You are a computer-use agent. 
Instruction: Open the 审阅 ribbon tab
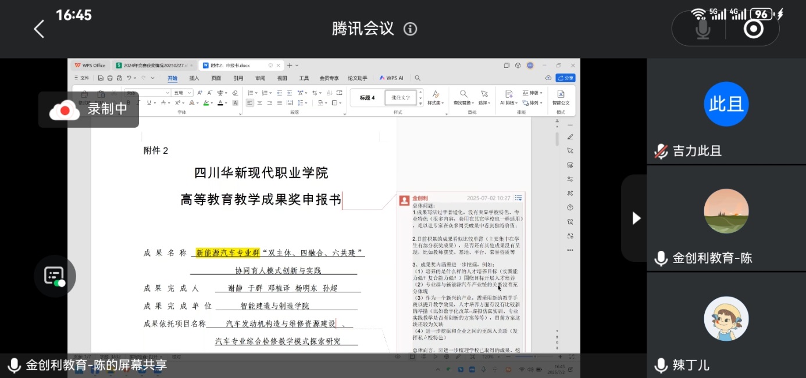coord(260,78)
